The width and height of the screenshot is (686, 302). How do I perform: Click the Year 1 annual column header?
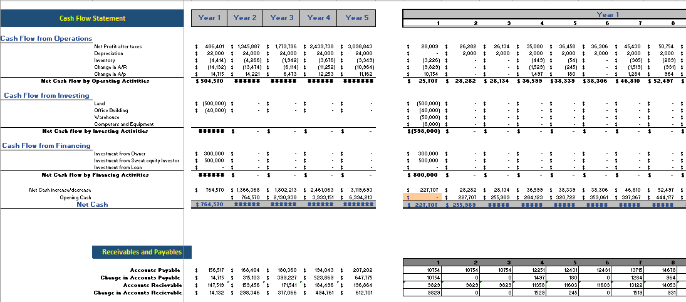point(209,18)
